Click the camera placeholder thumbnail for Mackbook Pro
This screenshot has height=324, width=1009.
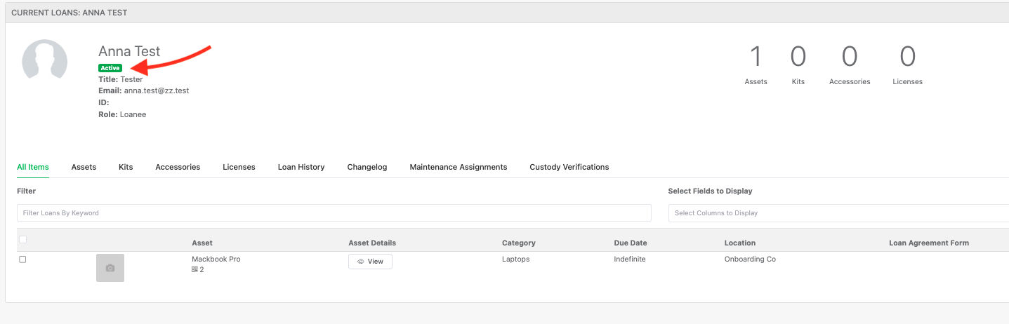110,268
